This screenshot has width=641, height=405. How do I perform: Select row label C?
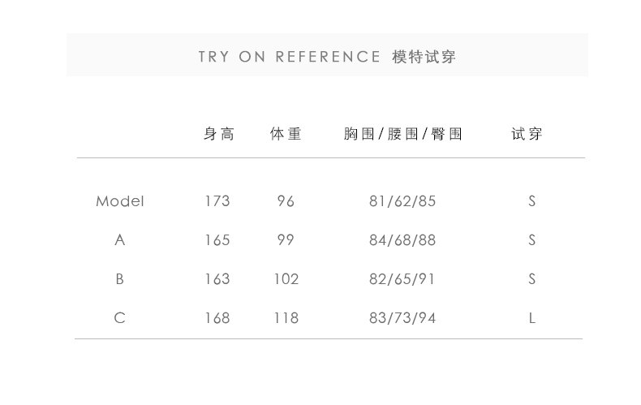pos(120,318)
